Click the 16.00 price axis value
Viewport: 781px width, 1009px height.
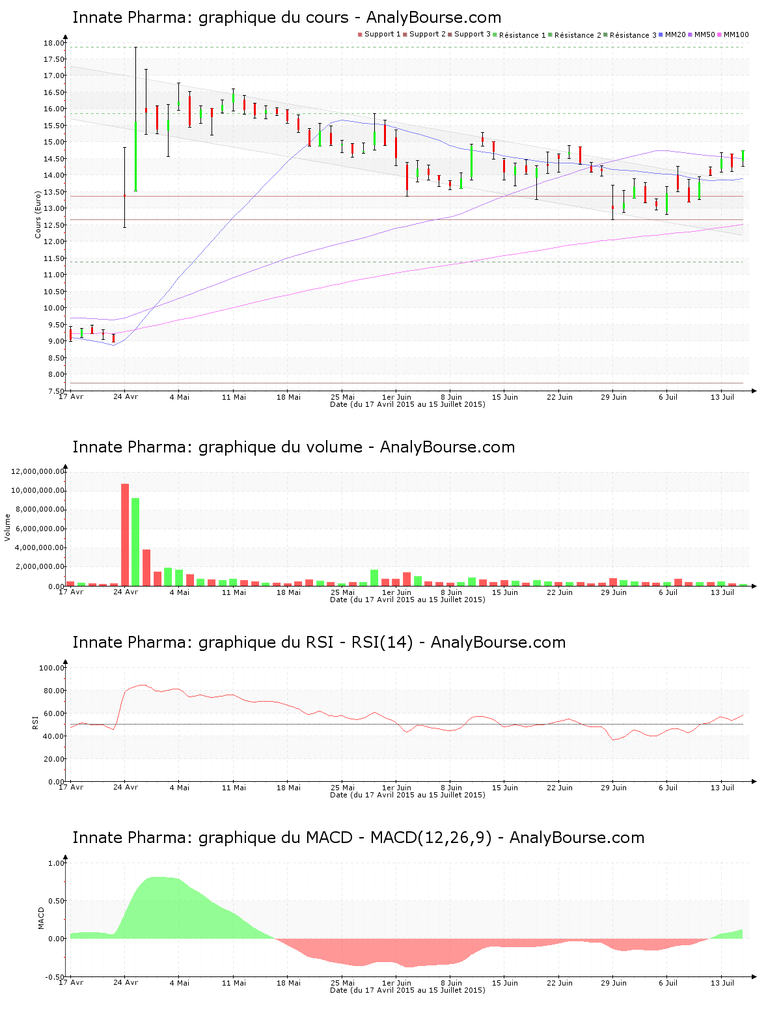(54, 109)
